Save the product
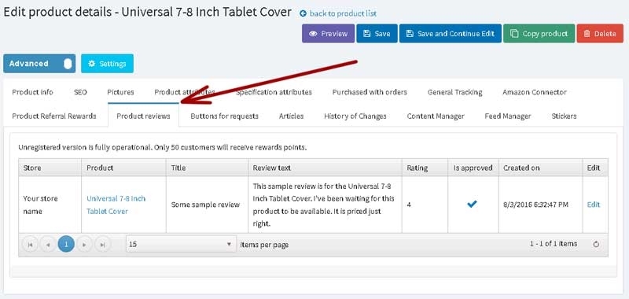The height and width of the screenshot is (299, 629). (x=377, y=34)
